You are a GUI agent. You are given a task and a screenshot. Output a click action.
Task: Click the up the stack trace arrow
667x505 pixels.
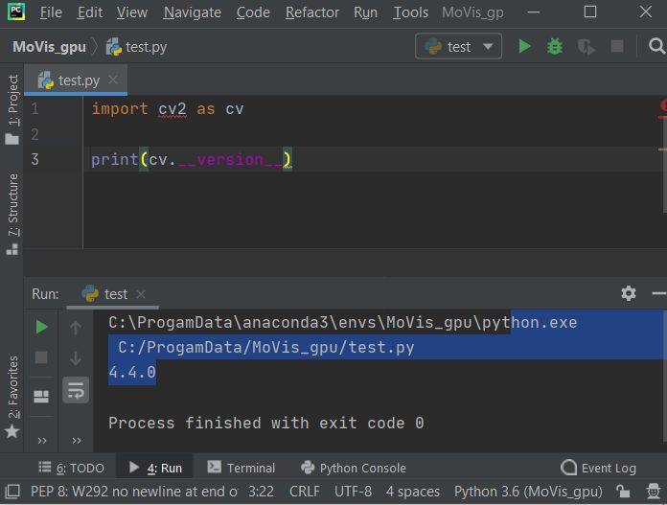pos(76,327)
